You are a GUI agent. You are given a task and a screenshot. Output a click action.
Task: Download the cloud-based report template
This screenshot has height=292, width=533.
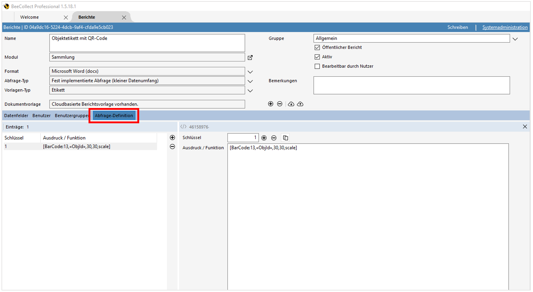pos(291,104)
